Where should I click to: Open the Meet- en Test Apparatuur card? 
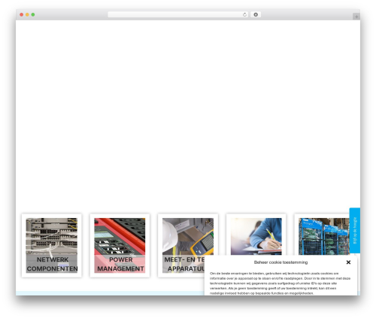click(x=188, y=245)
